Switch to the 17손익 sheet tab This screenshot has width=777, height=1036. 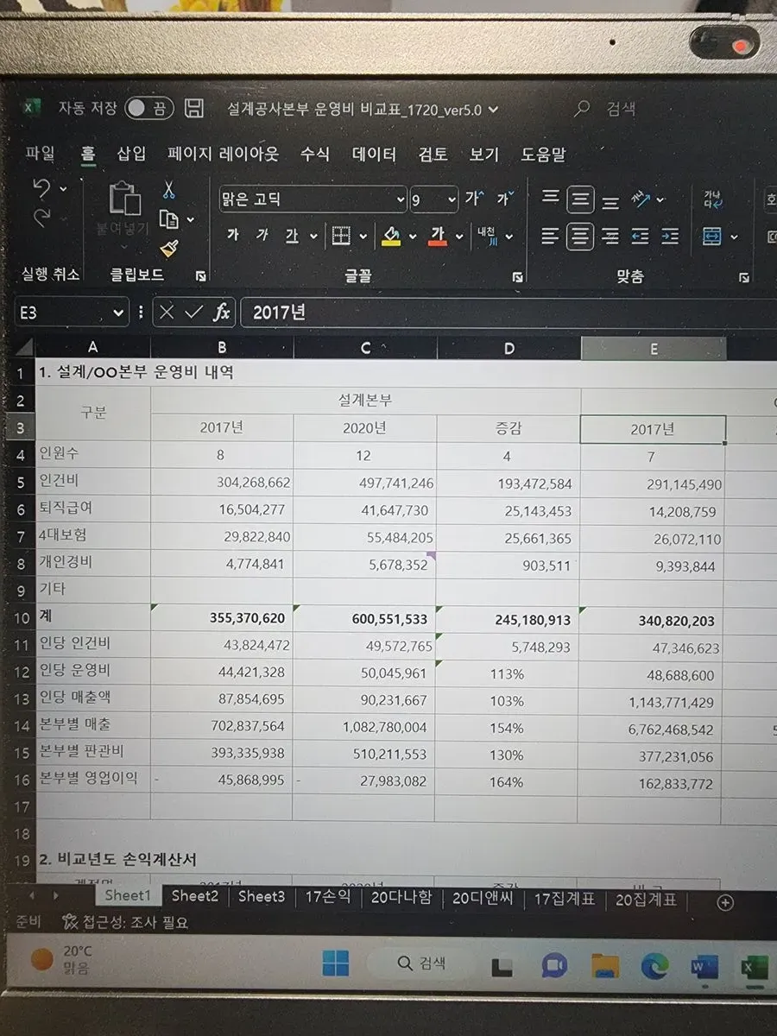328,897
